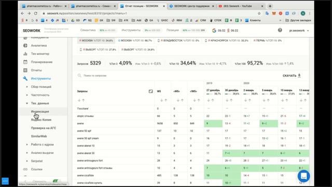Open the Семантика top section
332x187 pixels.
click(88, 30)
